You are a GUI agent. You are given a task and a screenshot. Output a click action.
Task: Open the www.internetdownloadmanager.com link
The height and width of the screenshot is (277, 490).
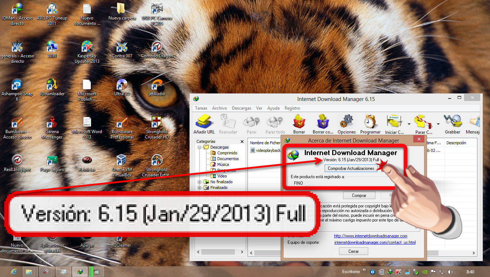click(370, 236)
